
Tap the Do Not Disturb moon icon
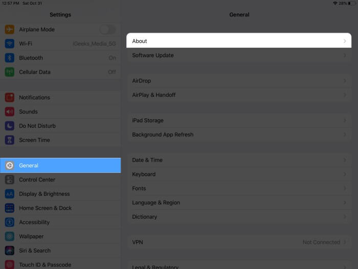(x=10, y=126)
